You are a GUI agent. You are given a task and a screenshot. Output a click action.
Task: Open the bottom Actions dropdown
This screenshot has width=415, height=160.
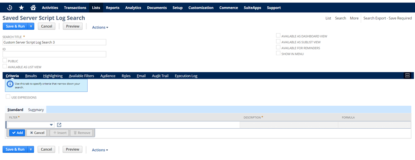(x=100, y=150)
